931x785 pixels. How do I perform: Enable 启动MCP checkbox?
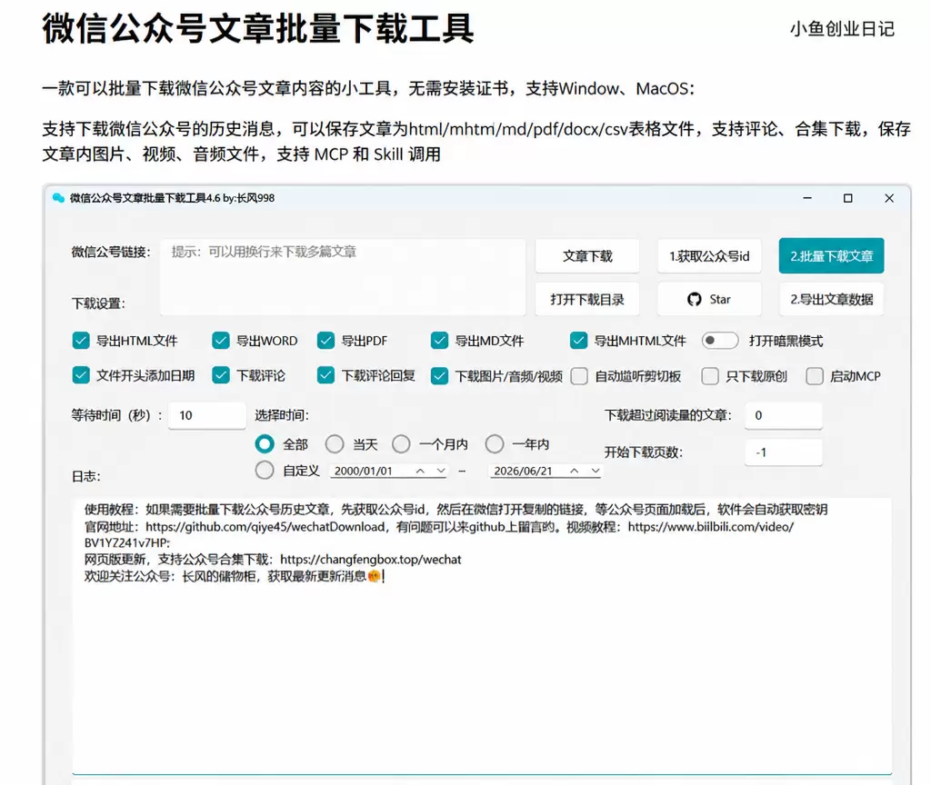(x=815, y=376)
